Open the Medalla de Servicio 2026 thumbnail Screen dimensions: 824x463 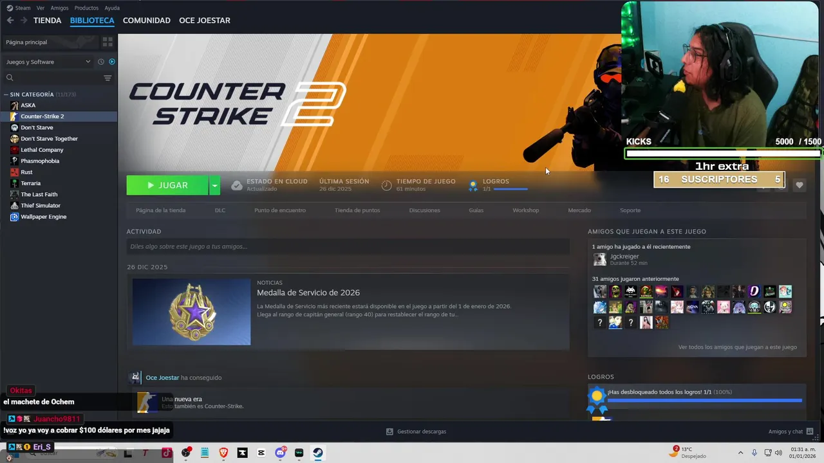pyautogui.click(x=191, y=311)
